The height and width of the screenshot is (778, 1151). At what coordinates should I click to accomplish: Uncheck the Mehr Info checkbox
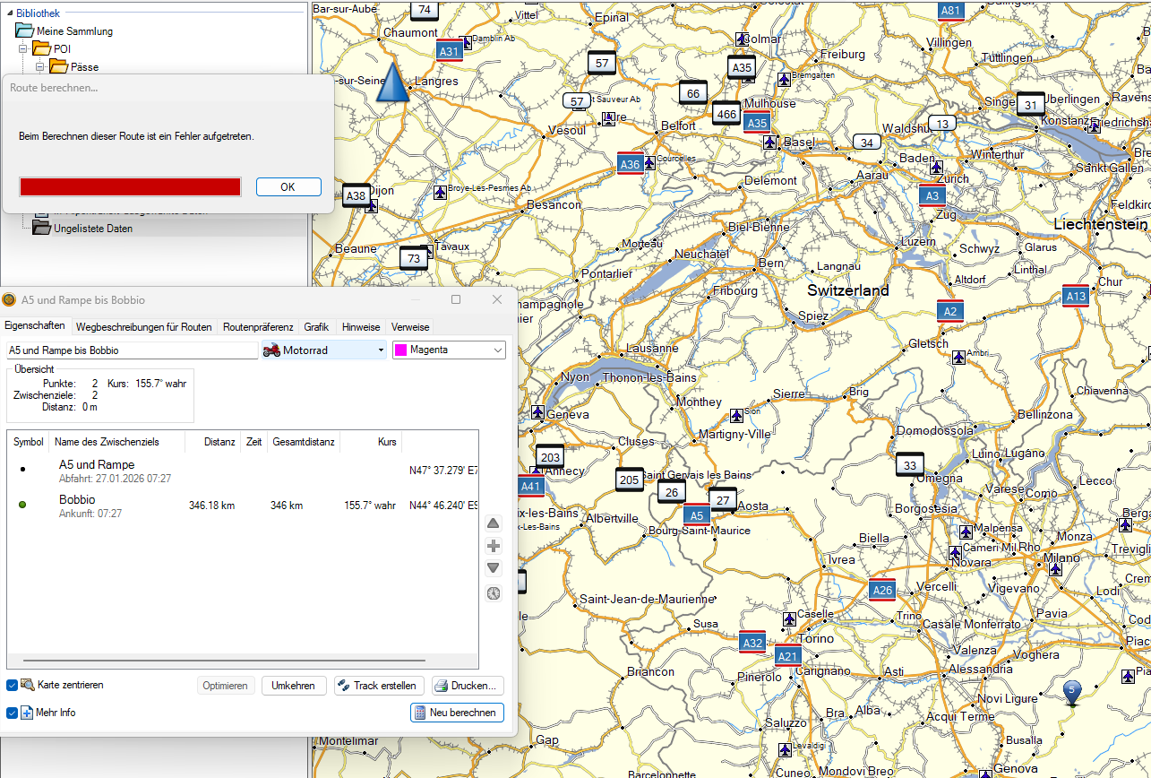tap(13, 713)
